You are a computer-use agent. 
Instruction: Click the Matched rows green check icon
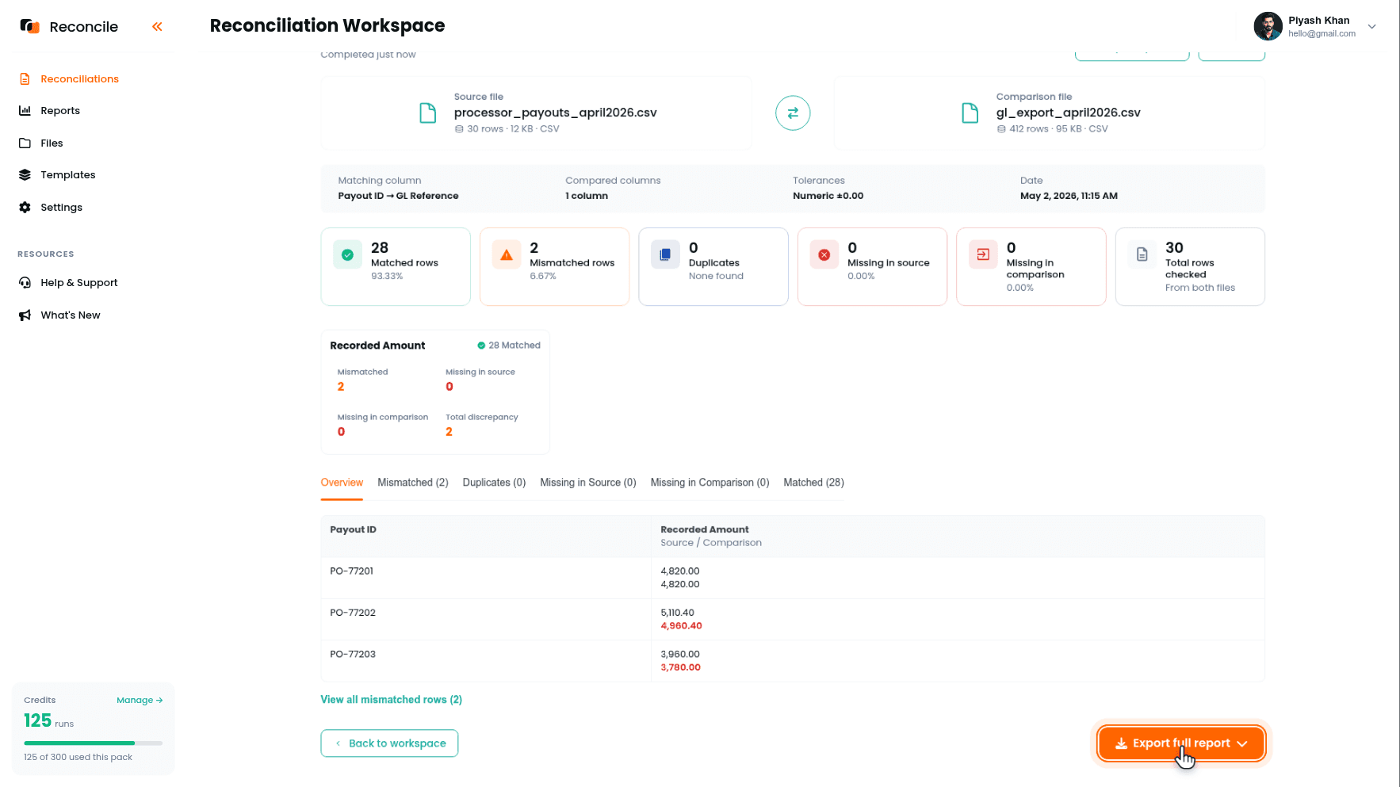(x=347, y=255)
